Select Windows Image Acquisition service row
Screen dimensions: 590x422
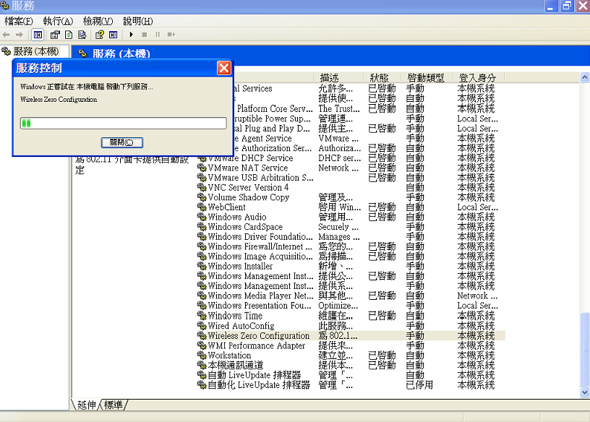(351, 256)
